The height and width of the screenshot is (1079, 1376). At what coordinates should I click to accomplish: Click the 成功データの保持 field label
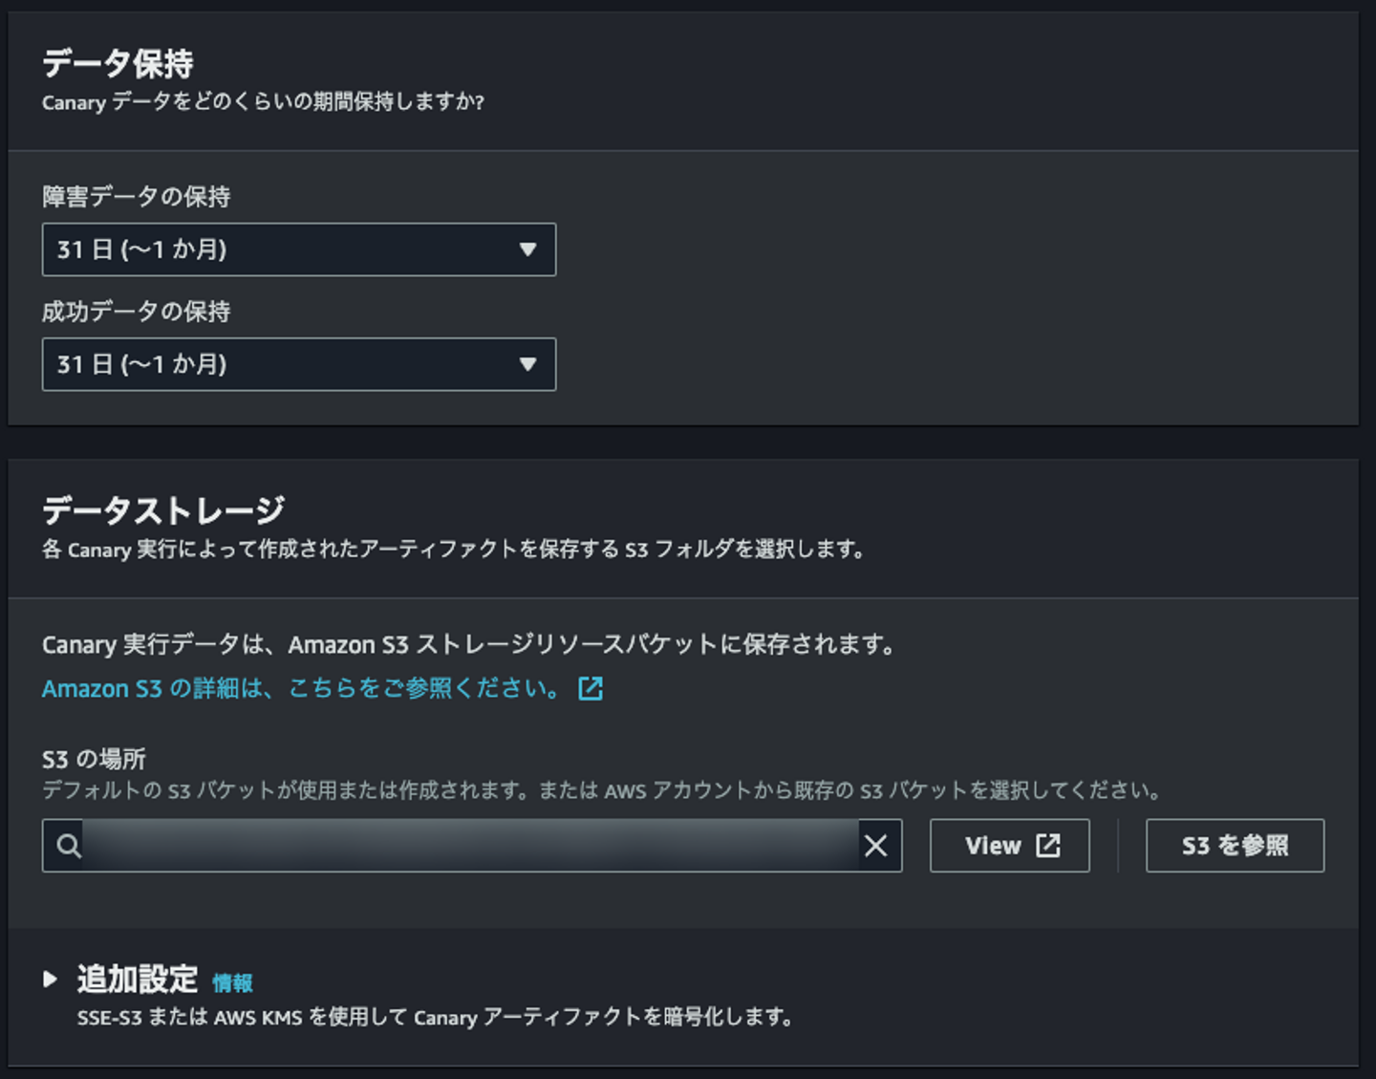(x=137, y=312)
